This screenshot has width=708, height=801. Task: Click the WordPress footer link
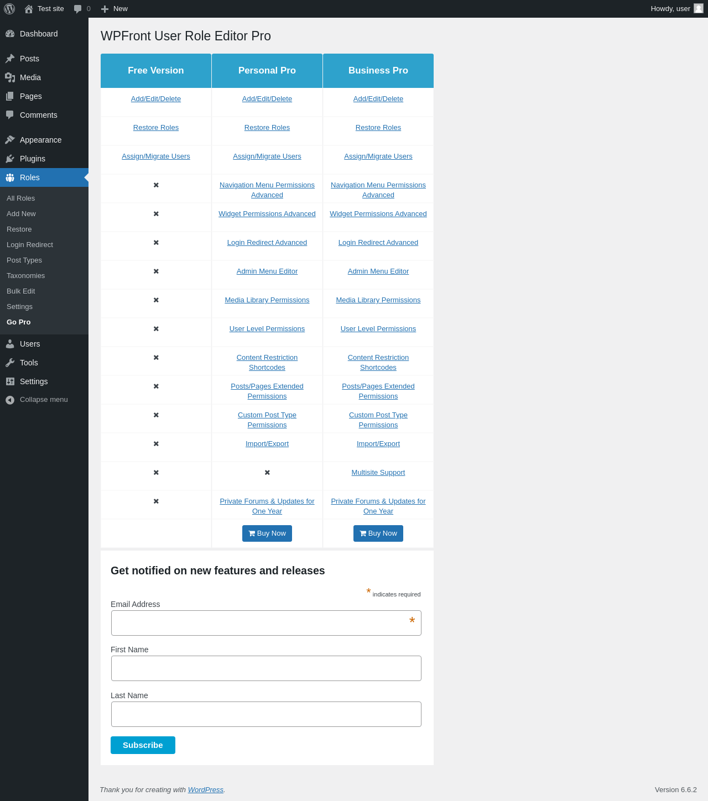[206, 790]
